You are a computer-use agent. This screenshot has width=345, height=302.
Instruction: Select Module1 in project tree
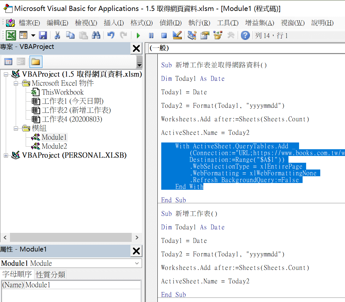[54, 137]
